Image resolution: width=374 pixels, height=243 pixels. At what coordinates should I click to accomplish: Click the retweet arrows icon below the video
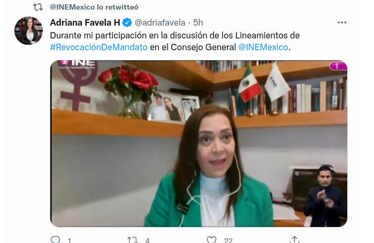[x=133, y=239]
